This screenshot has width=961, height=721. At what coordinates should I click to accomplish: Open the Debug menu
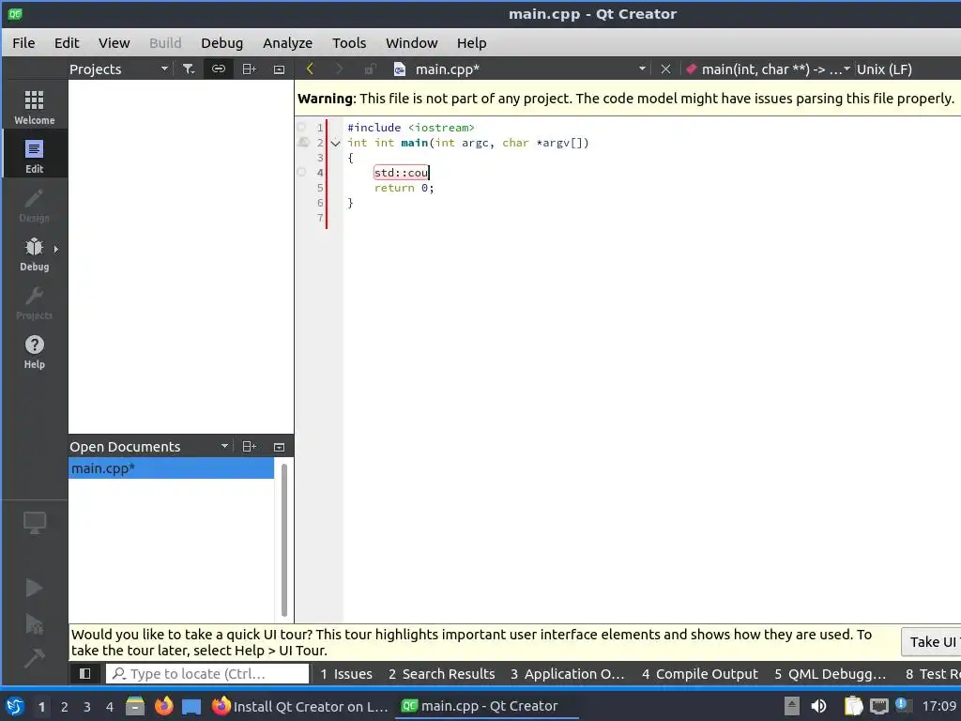point(221,43)
